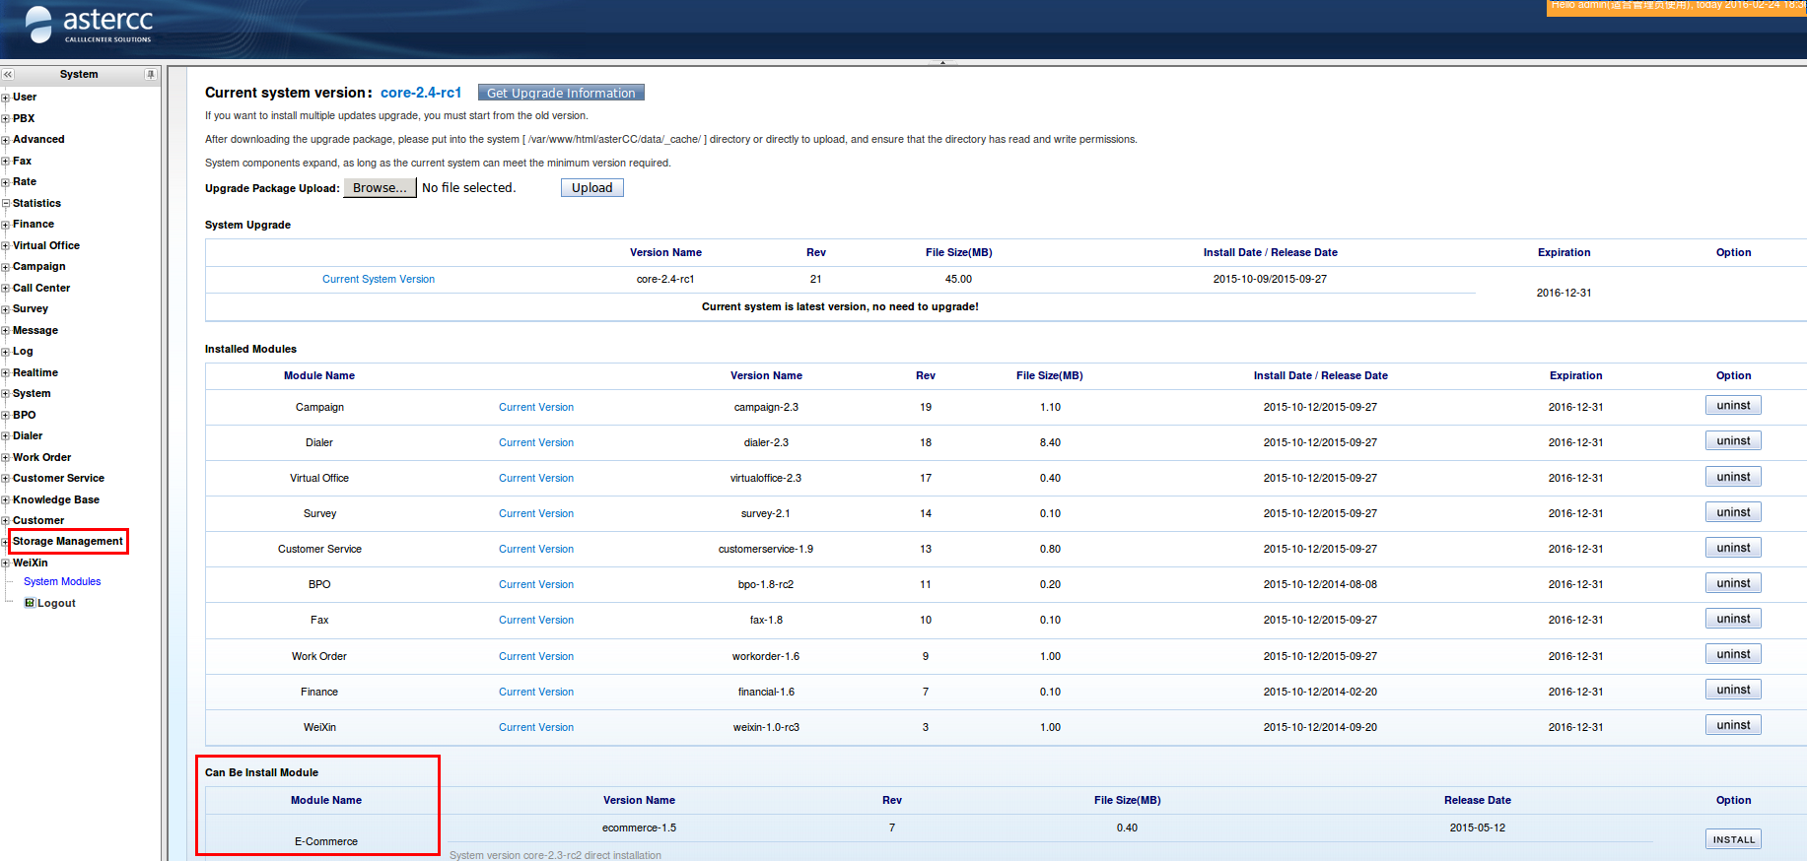
Task: Collapse the Statistics tree node
Action: click(x=5, y=204)
